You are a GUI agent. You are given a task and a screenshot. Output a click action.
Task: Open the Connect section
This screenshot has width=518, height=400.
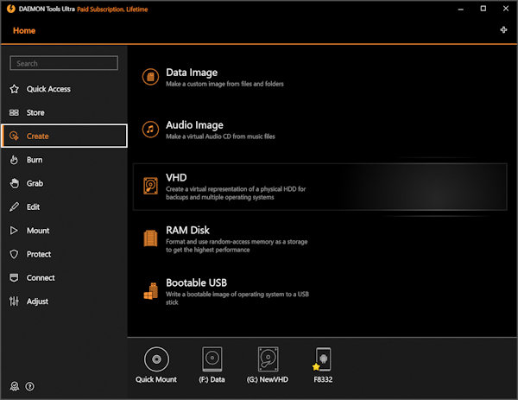(x=64, y=277)
